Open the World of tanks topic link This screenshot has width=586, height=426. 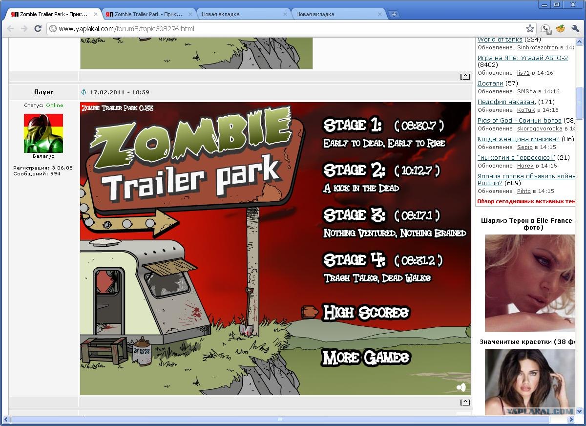(x=500, y=40)
